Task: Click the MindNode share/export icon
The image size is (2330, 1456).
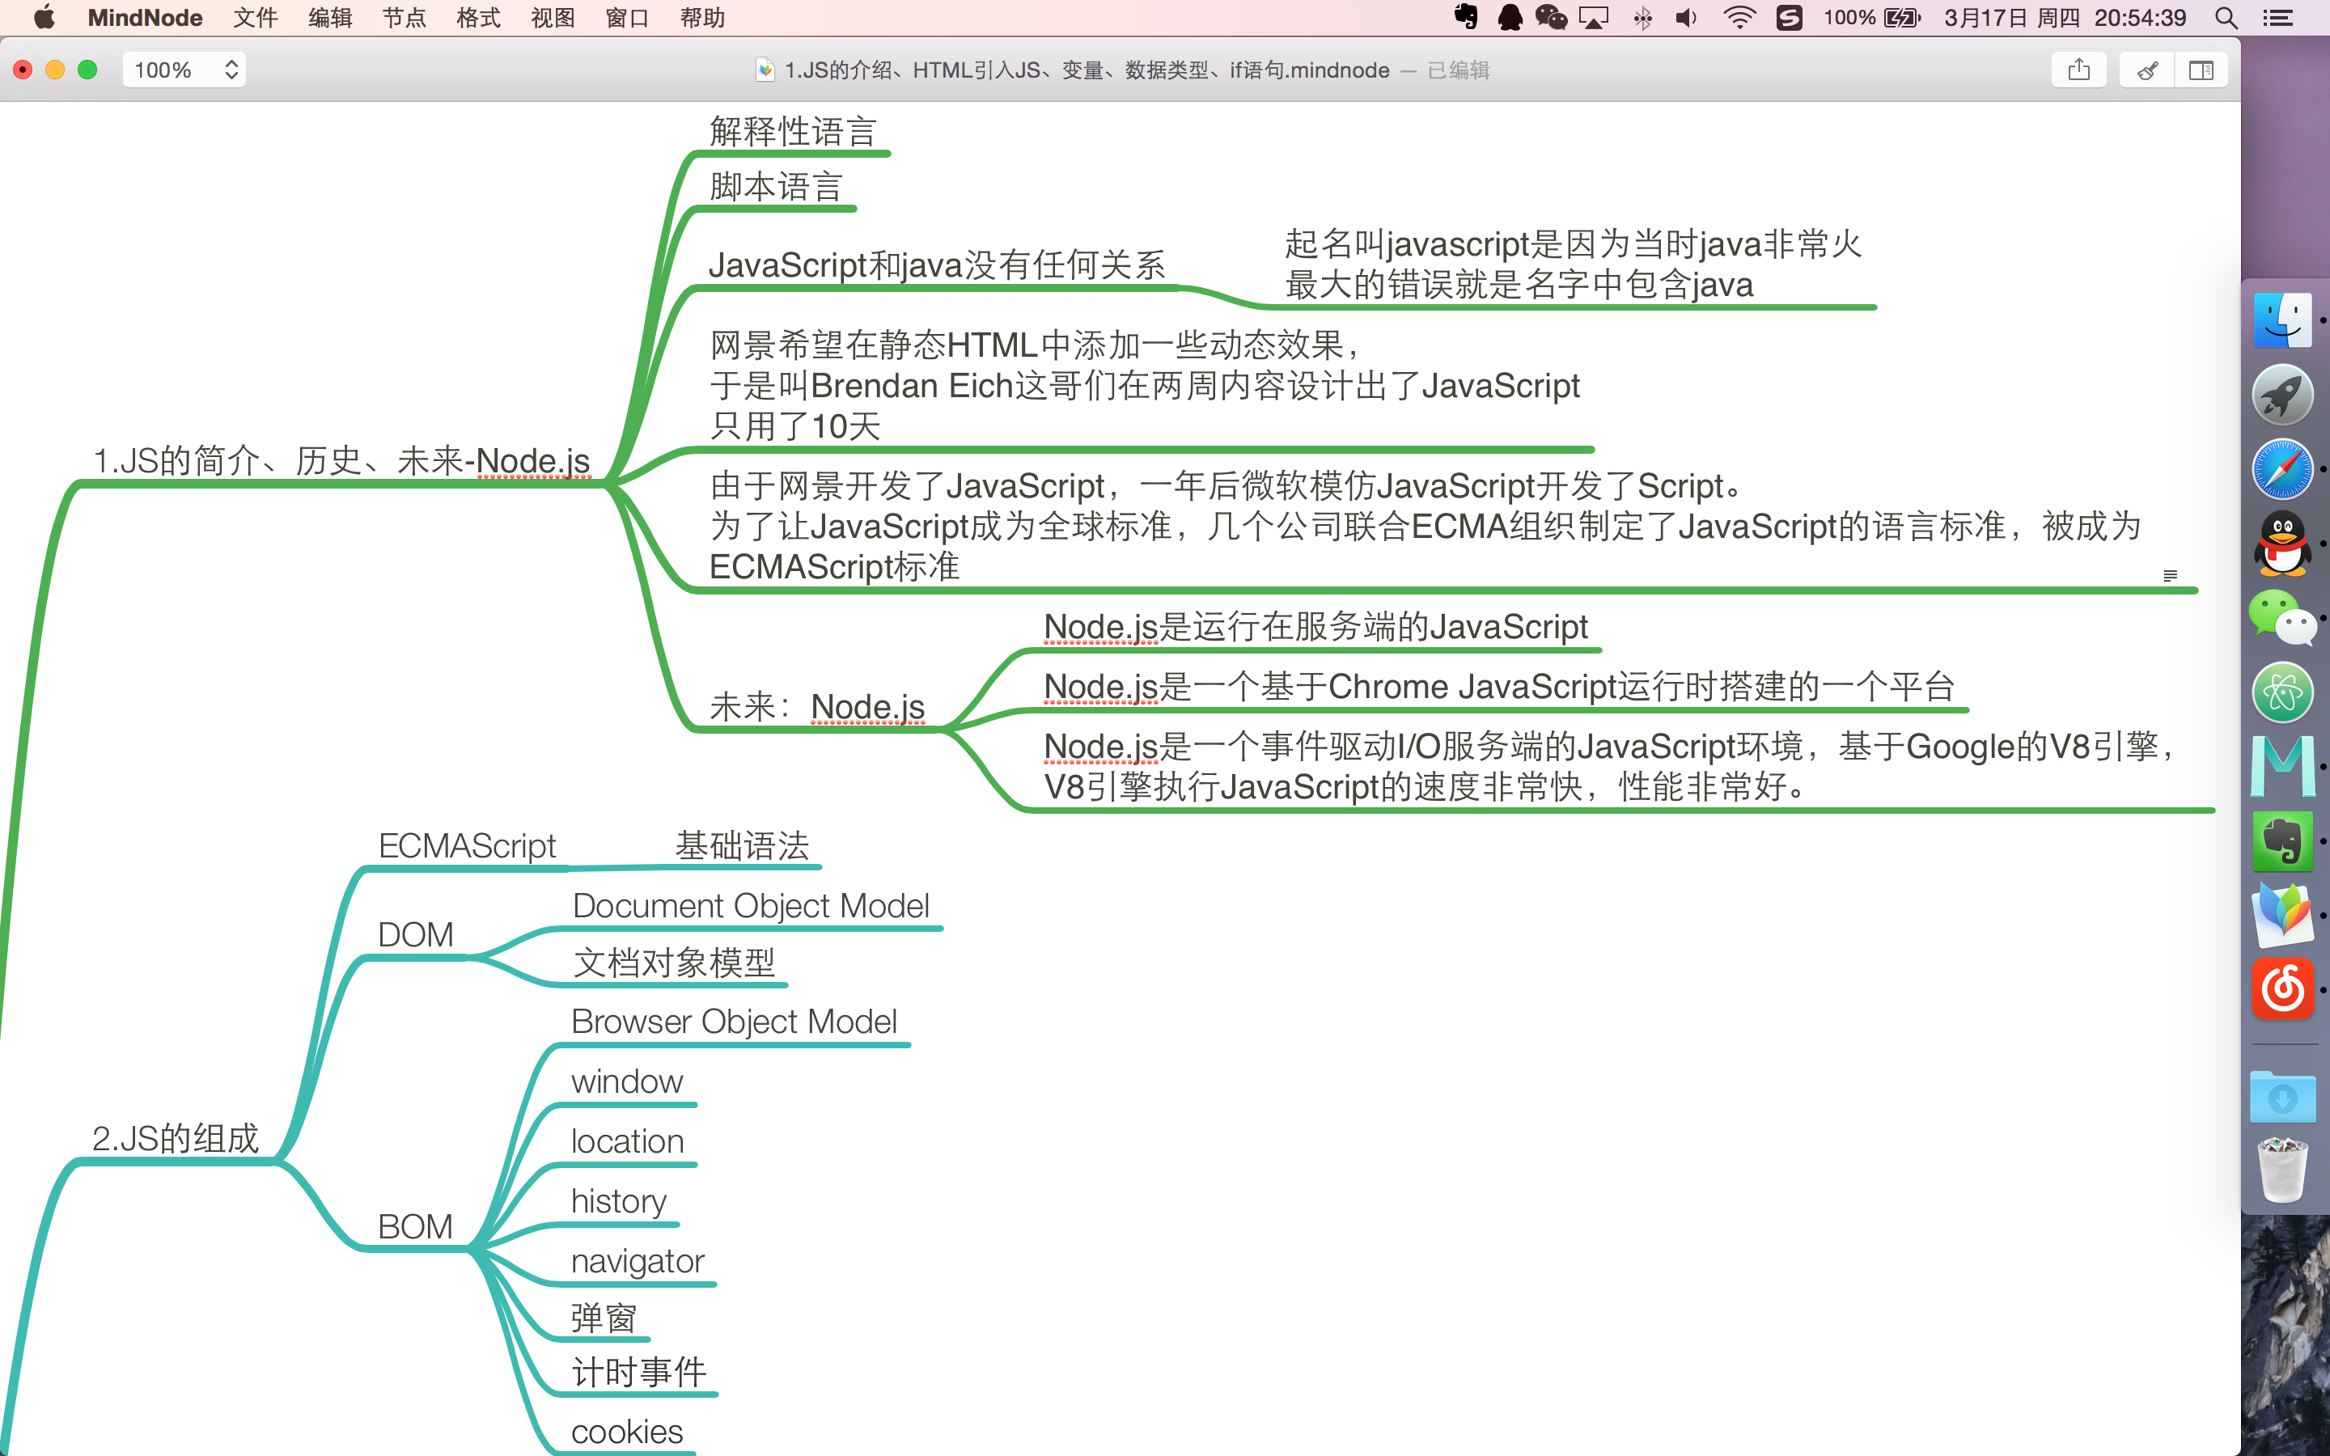Action: (x=2080, y=70)
